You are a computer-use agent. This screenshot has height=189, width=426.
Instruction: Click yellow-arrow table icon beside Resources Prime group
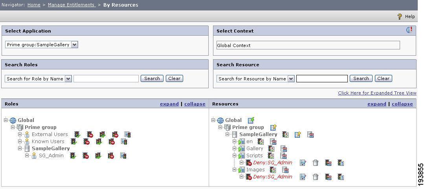[273, 127]
